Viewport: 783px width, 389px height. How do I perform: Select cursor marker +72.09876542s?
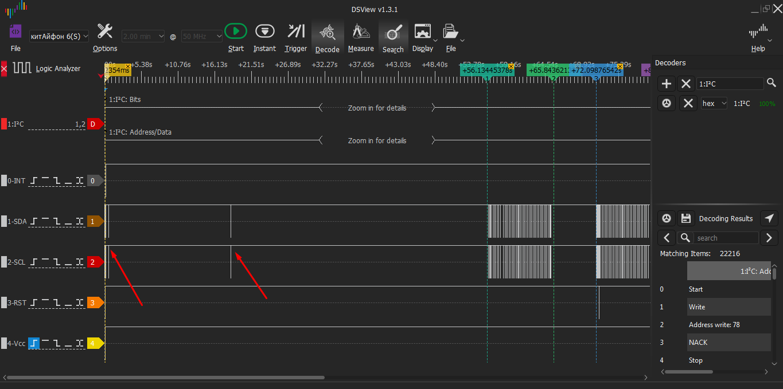[597, 70]
